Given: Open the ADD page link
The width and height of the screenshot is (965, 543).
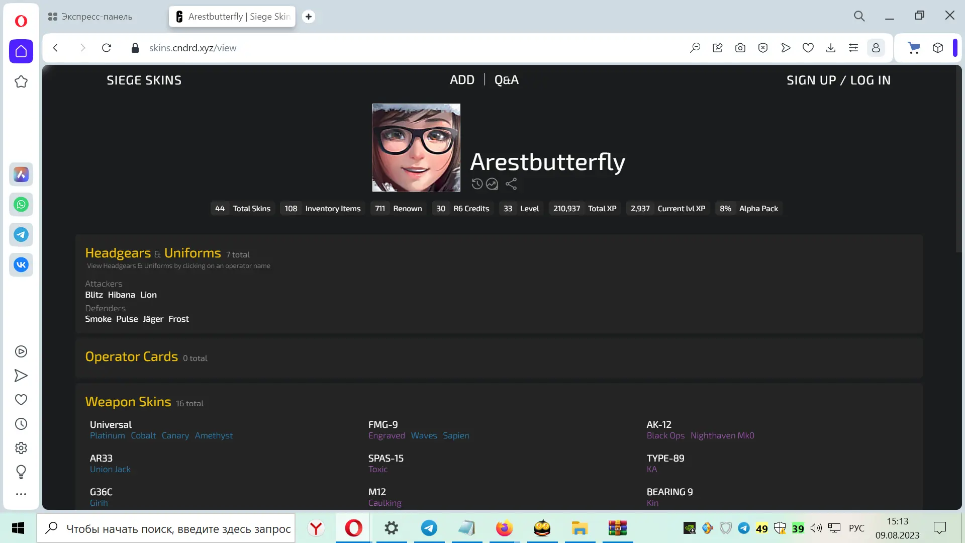Looking at the screenshot, I should (462, 80).
